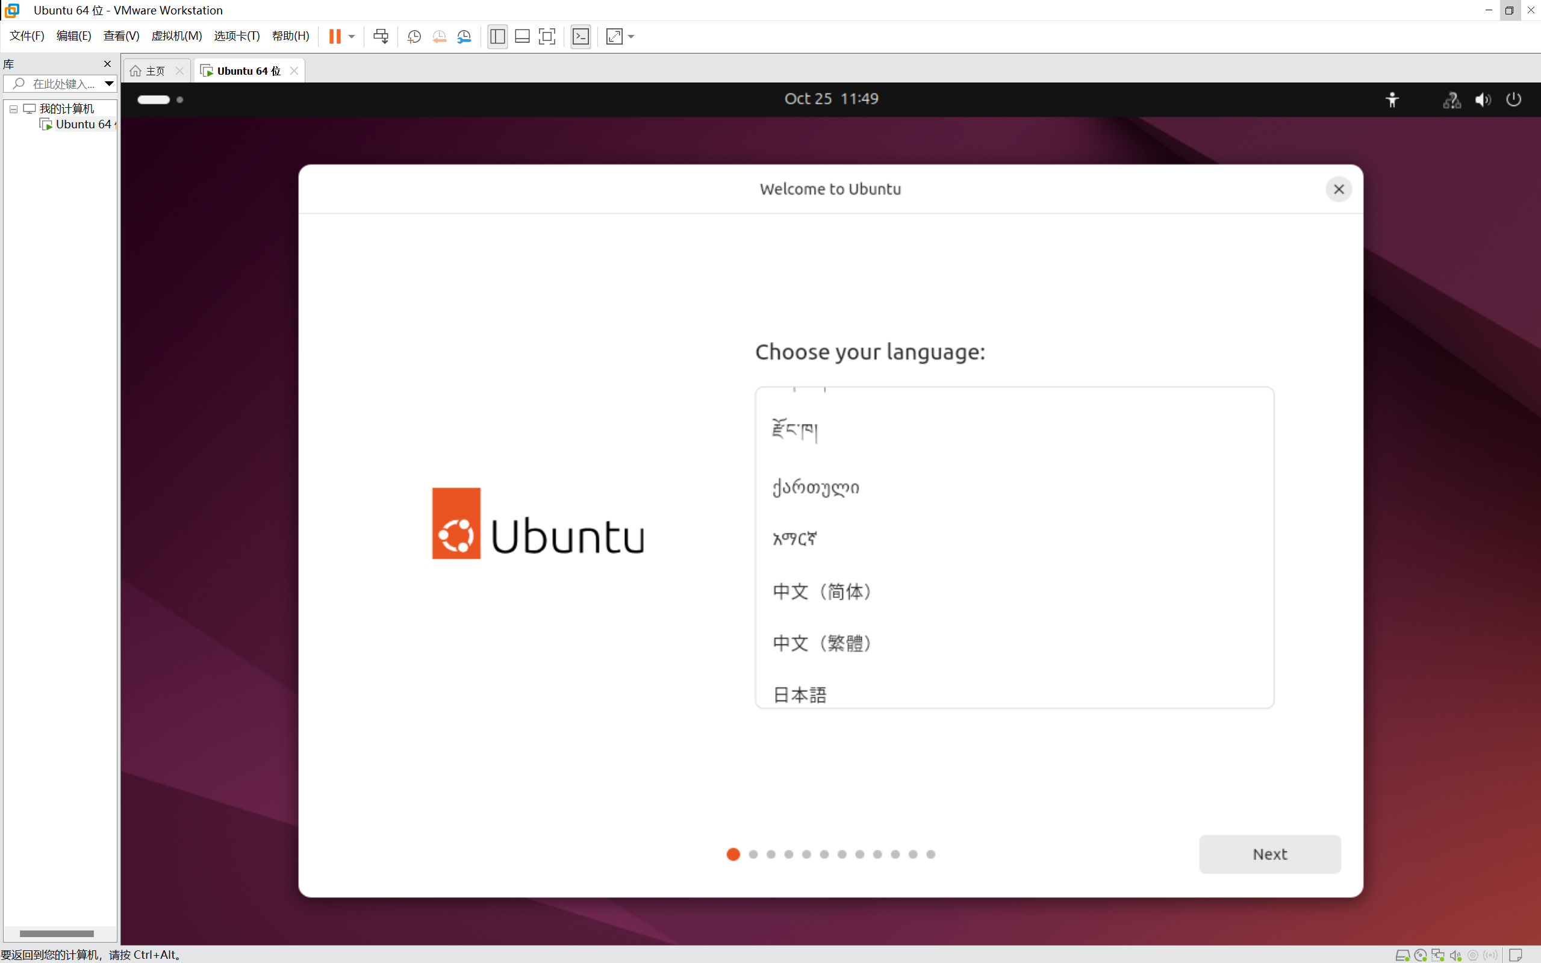1541x963 pixels.
Task: Collapse the 我的计算机 tree node
Action: 13,109
